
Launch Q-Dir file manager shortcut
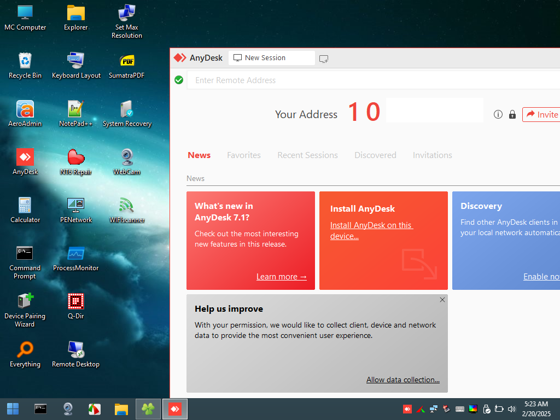tap(75, 306)
